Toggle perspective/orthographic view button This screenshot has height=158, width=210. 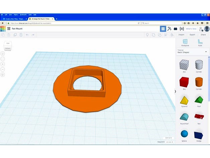(3, 75)
